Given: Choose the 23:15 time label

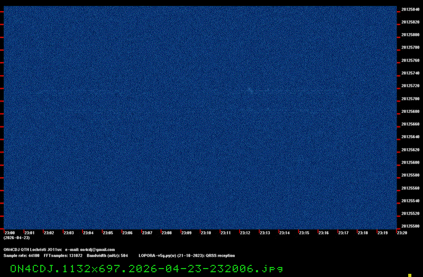Looking at the screenshot, I should tap(304, 233).
